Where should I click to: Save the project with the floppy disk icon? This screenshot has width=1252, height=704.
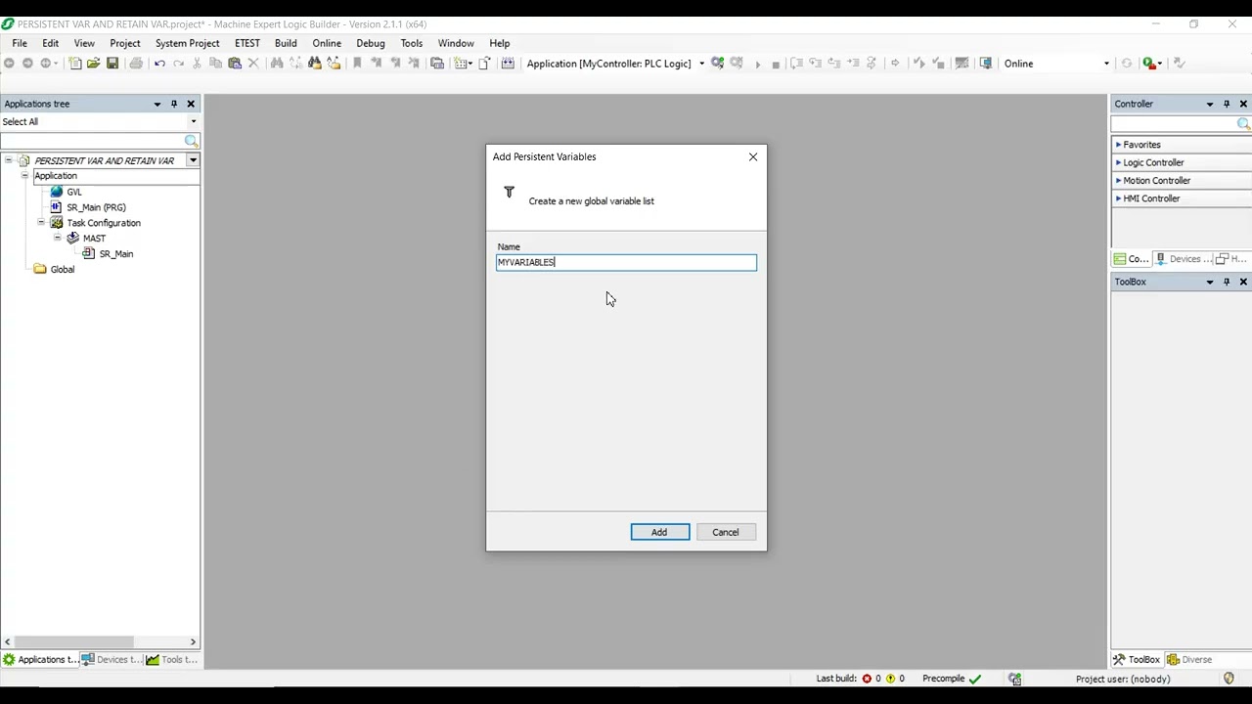(x=112, y=64)
